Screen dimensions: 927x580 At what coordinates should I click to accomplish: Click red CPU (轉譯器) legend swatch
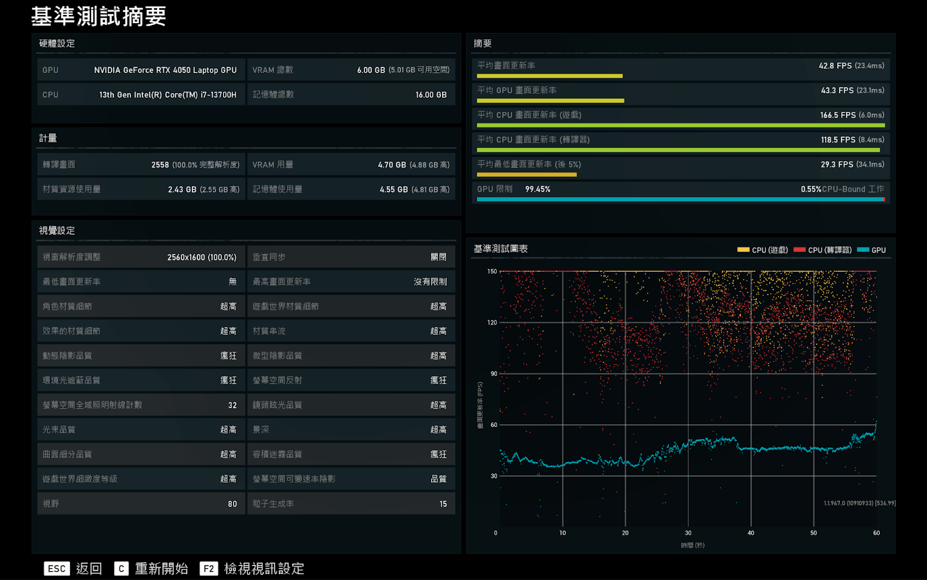[x=800, y=250]
